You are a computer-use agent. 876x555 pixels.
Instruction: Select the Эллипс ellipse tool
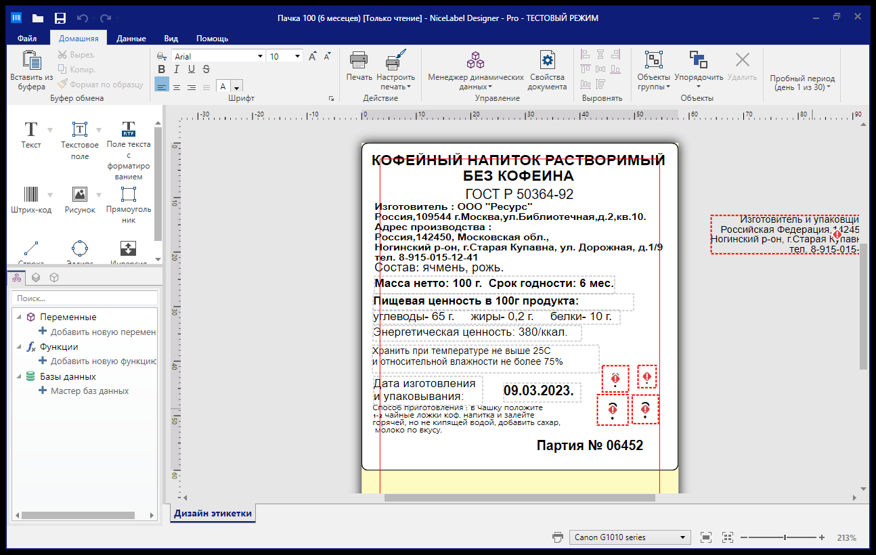[x=80, y=251]
